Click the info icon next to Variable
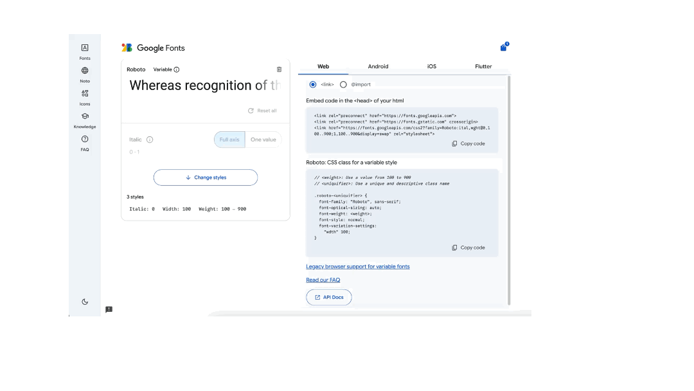 [177, 69]
